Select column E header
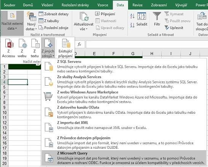 point(94,54)
